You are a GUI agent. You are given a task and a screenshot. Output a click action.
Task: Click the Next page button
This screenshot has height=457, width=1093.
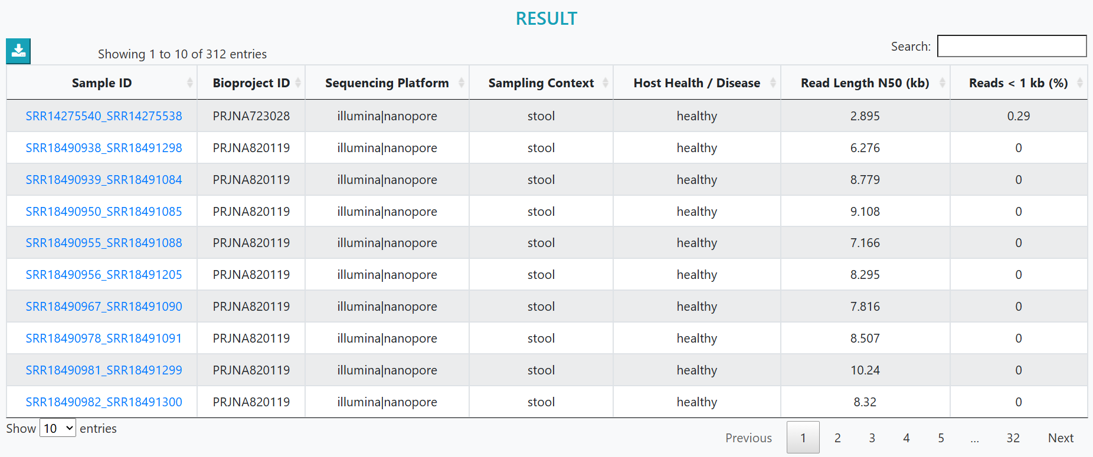(1061, 438)
